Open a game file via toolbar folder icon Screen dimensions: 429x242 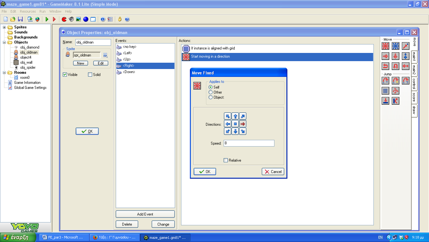point(13,19)
